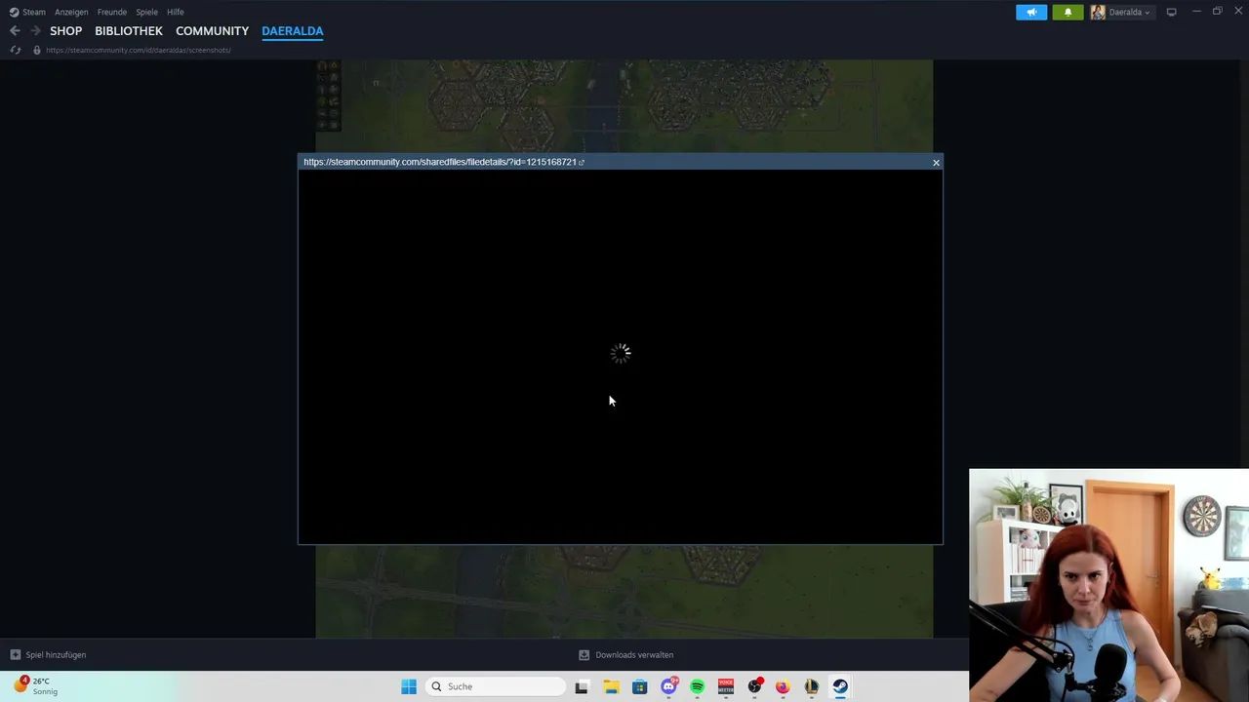Open Firefox from the taskbar
Viewport: 1249px width, 702px height.
(783, 686)
